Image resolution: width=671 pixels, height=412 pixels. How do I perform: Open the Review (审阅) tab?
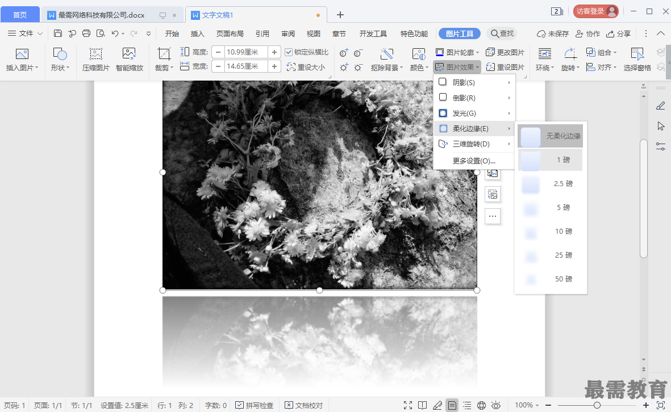click(x=288, y=33)
